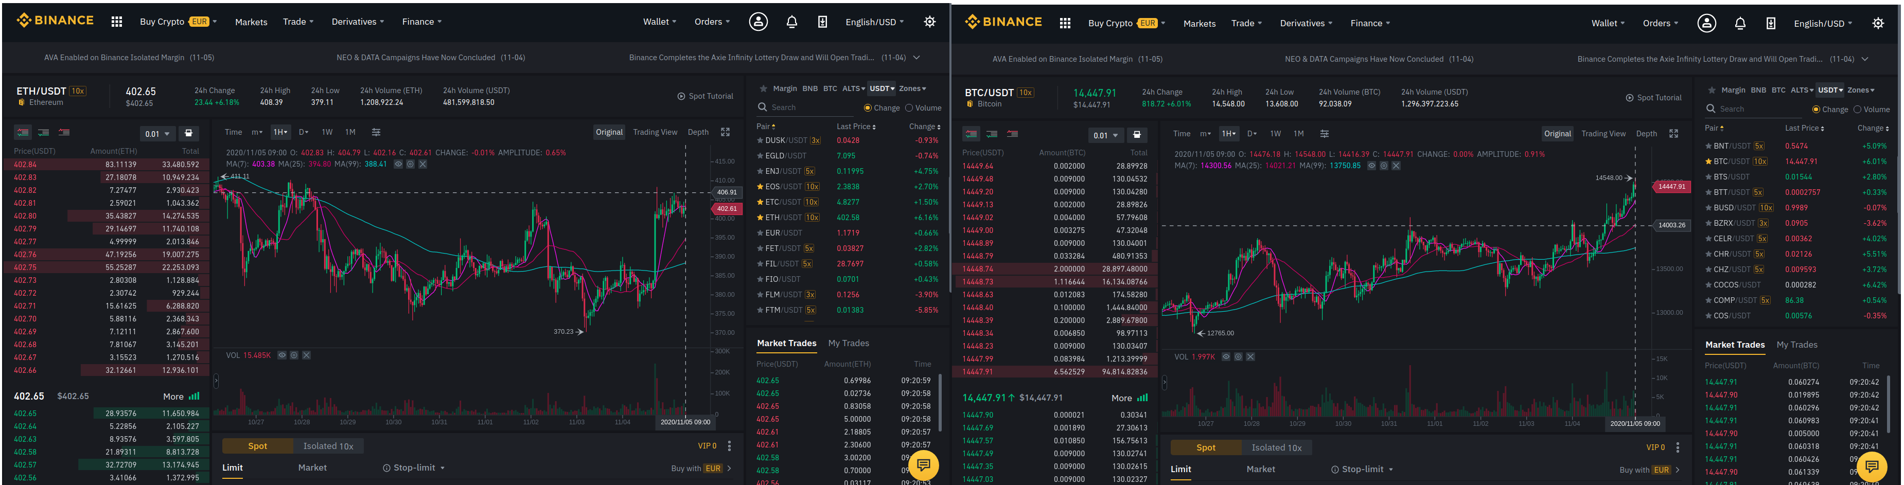This screenshot has height=485, width=1904.
Task: Open settings gear in BTC/USDT window
Action: click(x=1878, y=23)
